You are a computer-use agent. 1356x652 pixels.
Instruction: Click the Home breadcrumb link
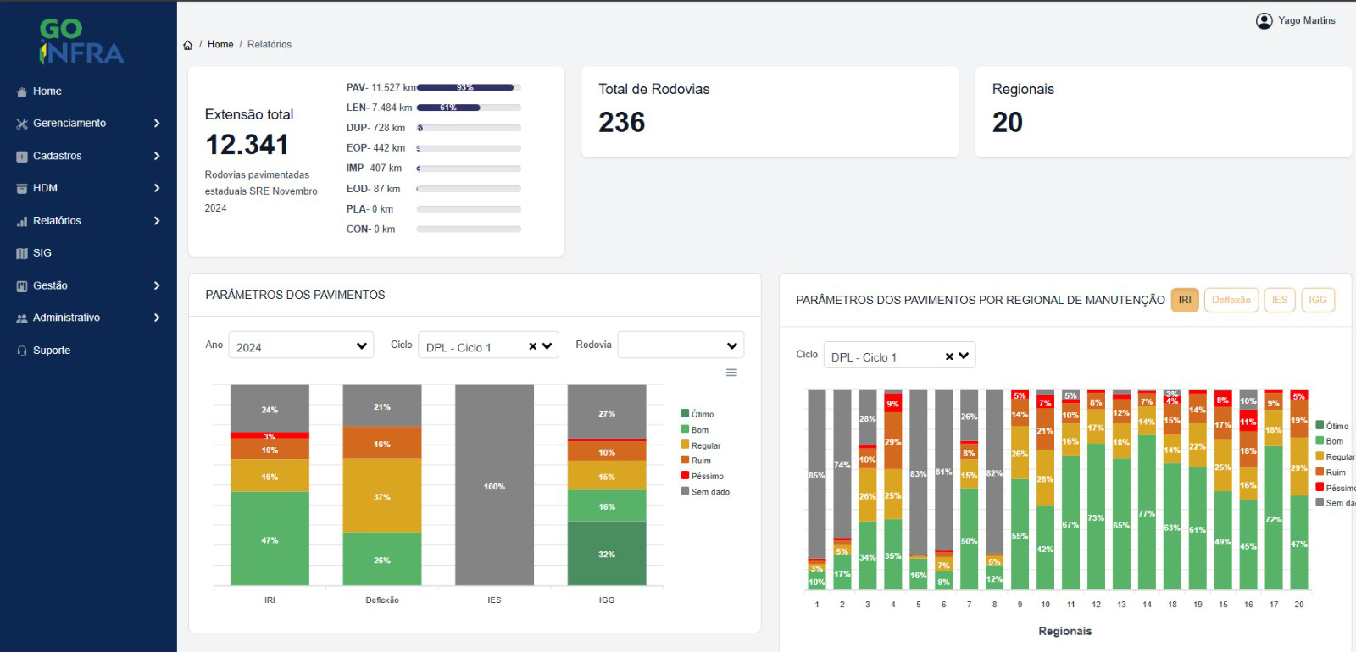click(x=220, y=45)
